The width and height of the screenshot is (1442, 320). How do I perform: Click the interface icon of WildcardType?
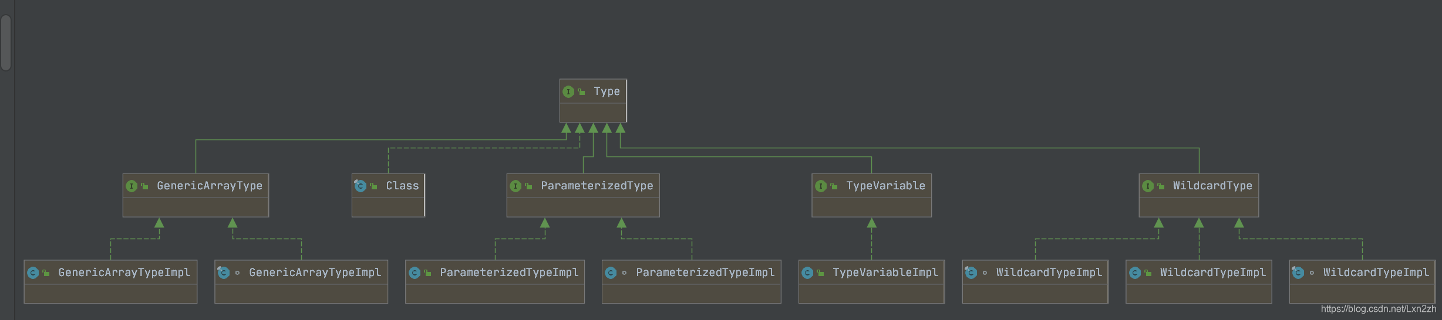point(1148,186)
